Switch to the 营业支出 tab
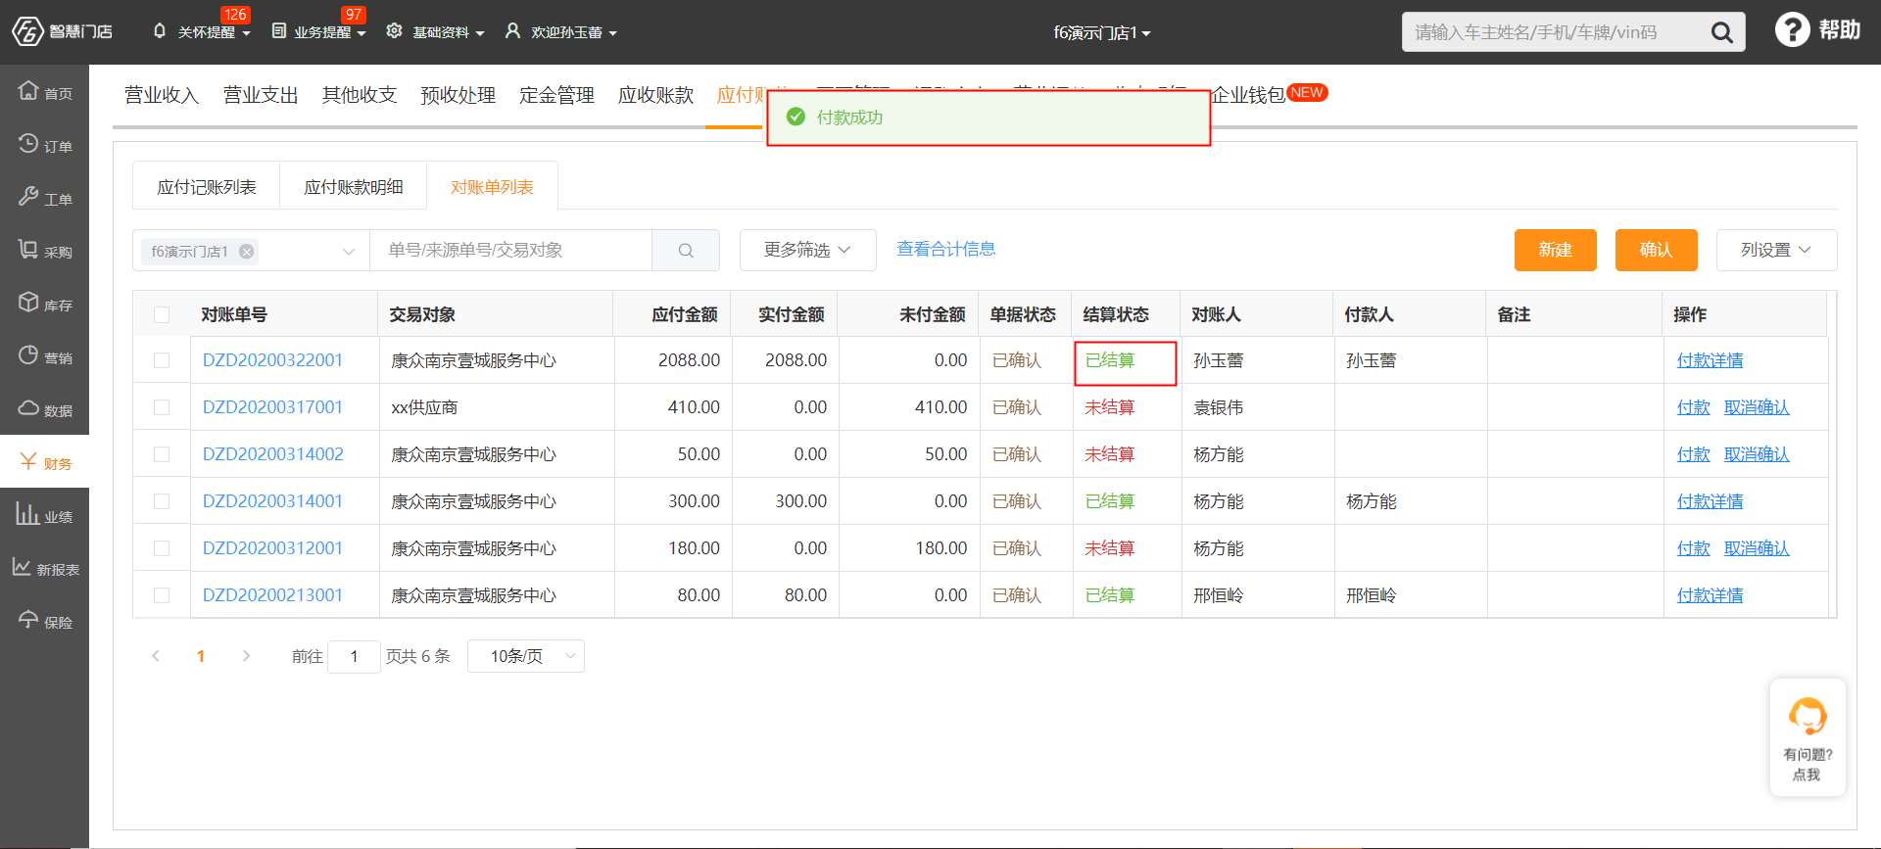 [261, 95]
